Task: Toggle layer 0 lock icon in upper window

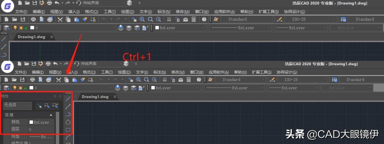Action: [x=26, y=28]
